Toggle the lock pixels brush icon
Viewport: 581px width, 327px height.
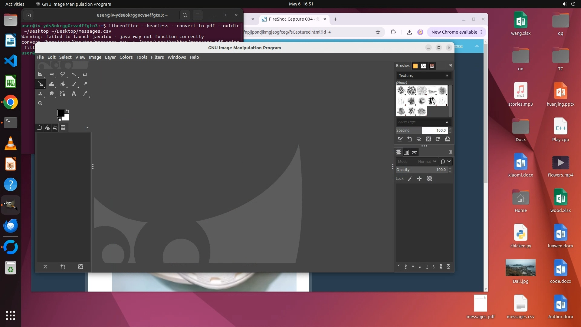coord(410,179)
